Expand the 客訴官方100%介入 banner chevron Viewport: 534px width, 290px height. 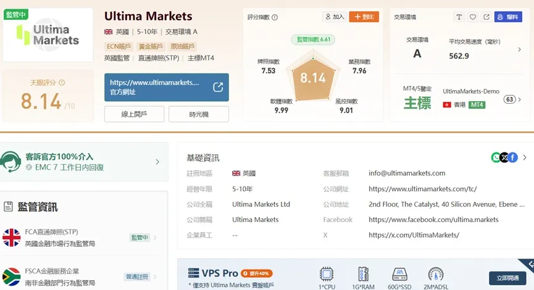(157, 162)
